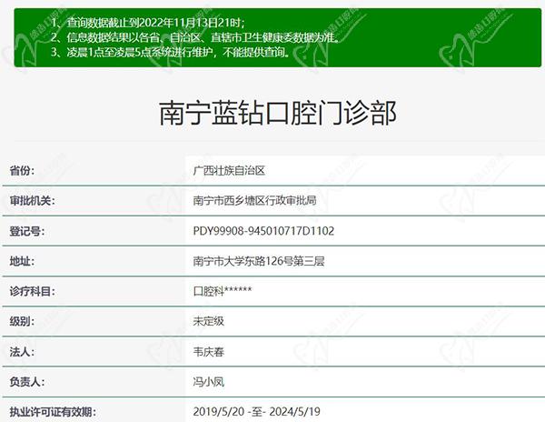
Task: Select validity period 2019/5/20 -至- 2024/5/19
Action: pos(256,412)
